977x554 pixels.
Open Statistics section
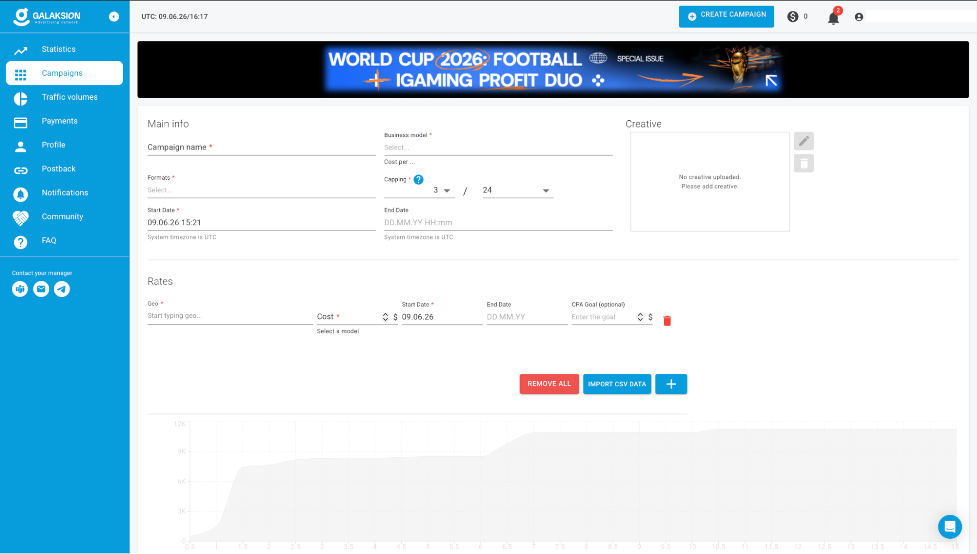pyautogui.click(x=59, y=49)
